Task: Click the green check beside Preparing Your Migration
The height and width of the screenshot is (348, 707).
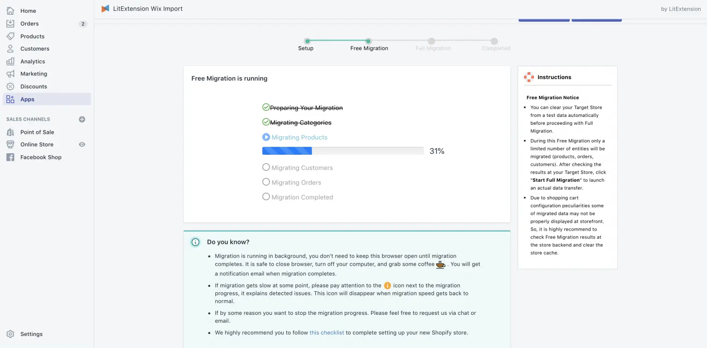Action: point(266,107)
